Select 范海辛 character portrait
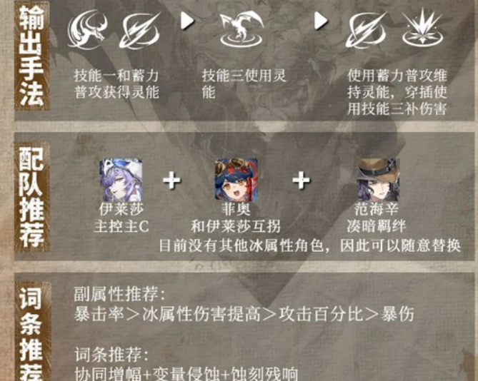The height and width of the screenshot is (381, 478). (x=378, y=180)
